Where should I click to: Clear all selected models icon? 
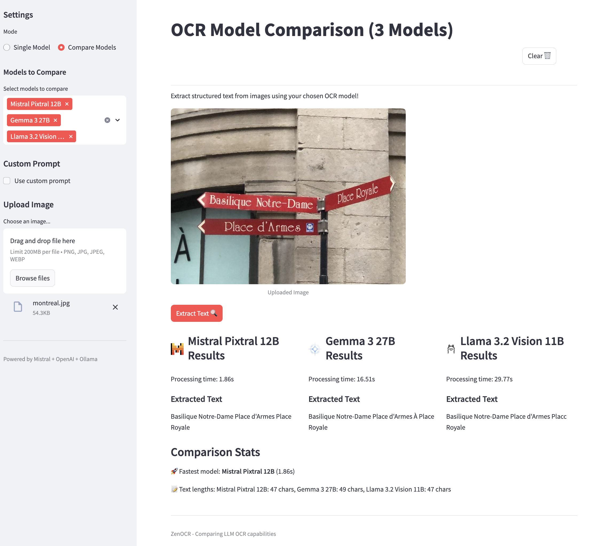(x=107, y=120)
